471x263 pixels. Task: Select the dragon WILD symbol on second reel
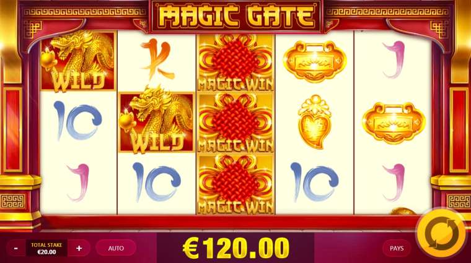156,121
